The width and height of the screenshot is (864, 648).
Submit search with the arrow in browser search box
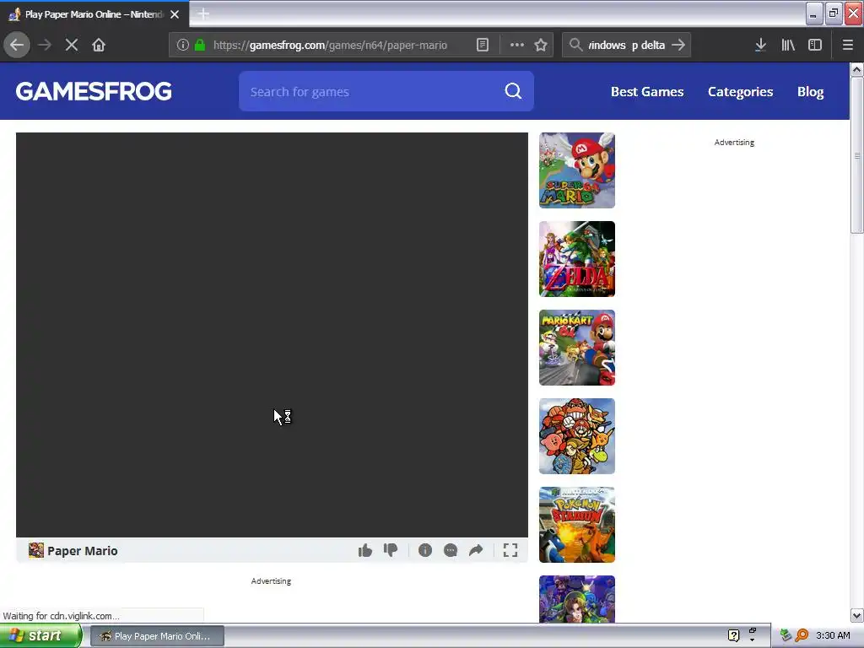(x=678, y=45)
